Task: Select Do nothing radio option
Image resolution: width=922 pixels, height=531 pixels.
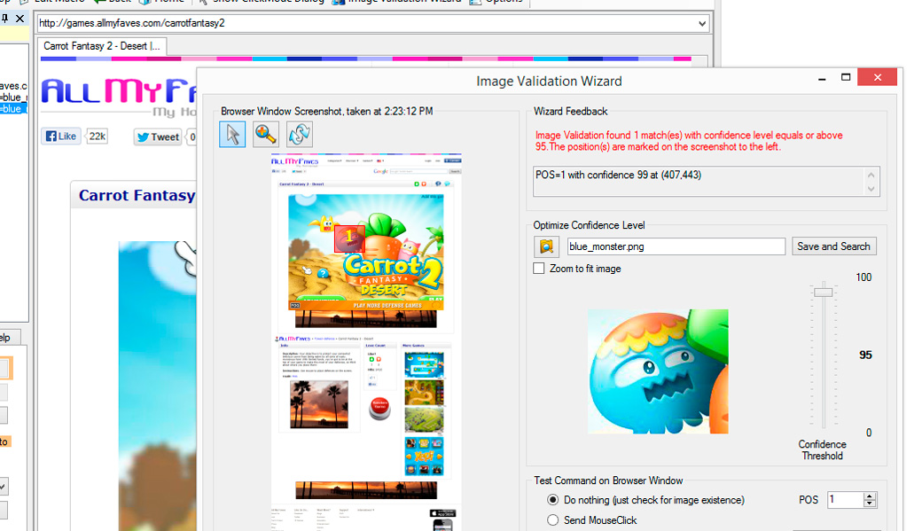Action: 552,500
